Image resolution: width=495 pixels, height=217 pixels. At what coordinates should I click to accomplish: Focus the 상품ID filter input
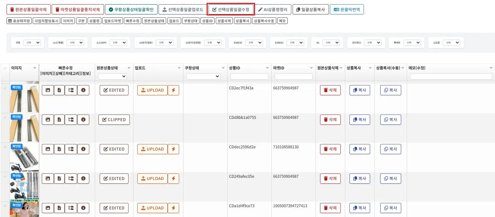point(249,76)
